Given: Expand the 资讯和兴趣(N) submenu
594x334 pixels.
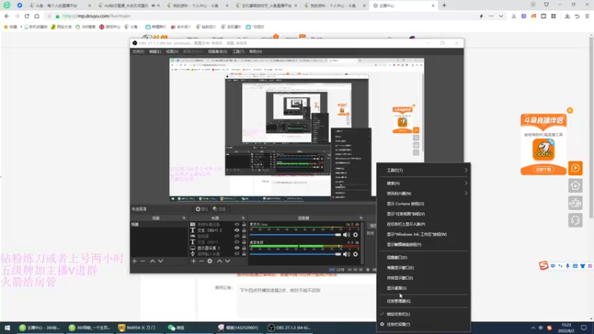Looking at the screenshot, I should coord(424,194).
